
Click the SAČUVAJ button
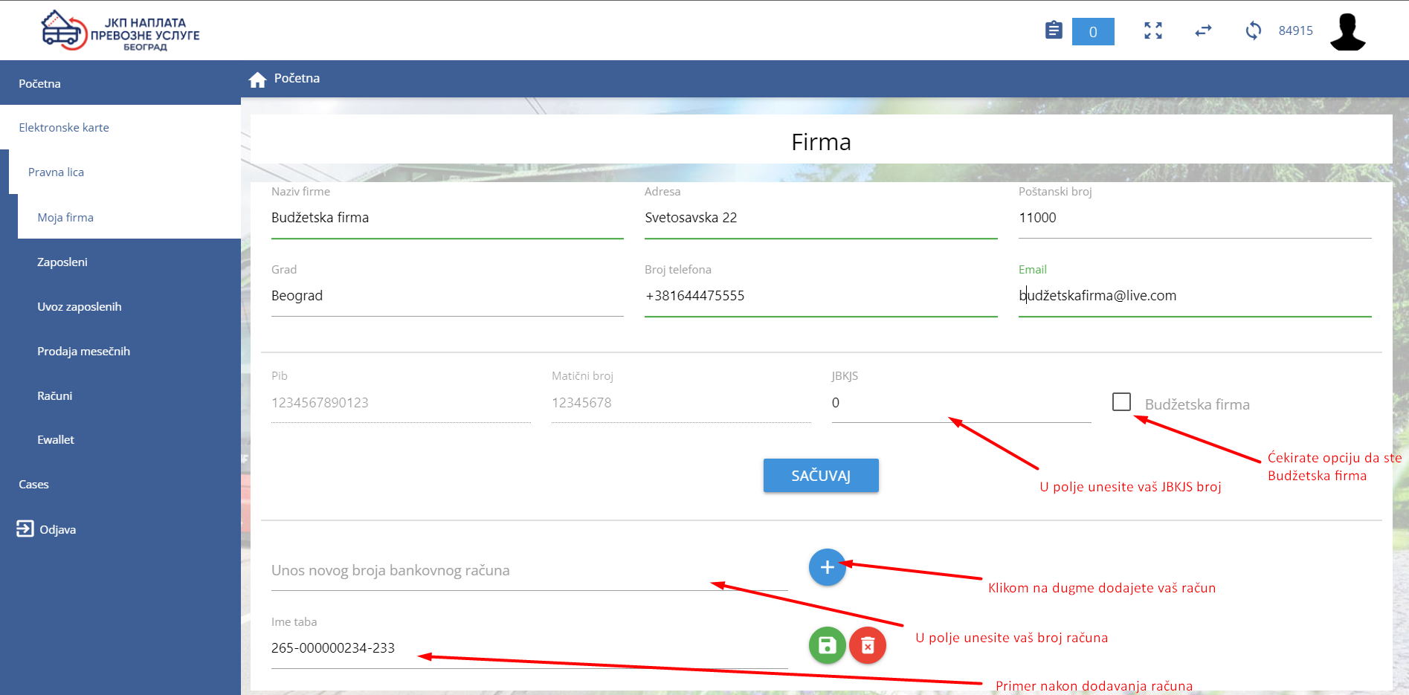pyautogui.click(x=820, y=476)
